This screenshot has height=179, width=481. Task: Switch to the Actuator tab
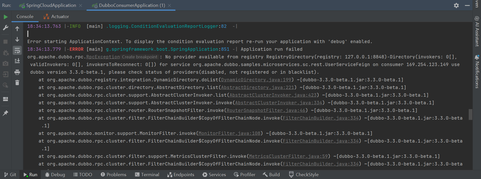tap(56, 17)
